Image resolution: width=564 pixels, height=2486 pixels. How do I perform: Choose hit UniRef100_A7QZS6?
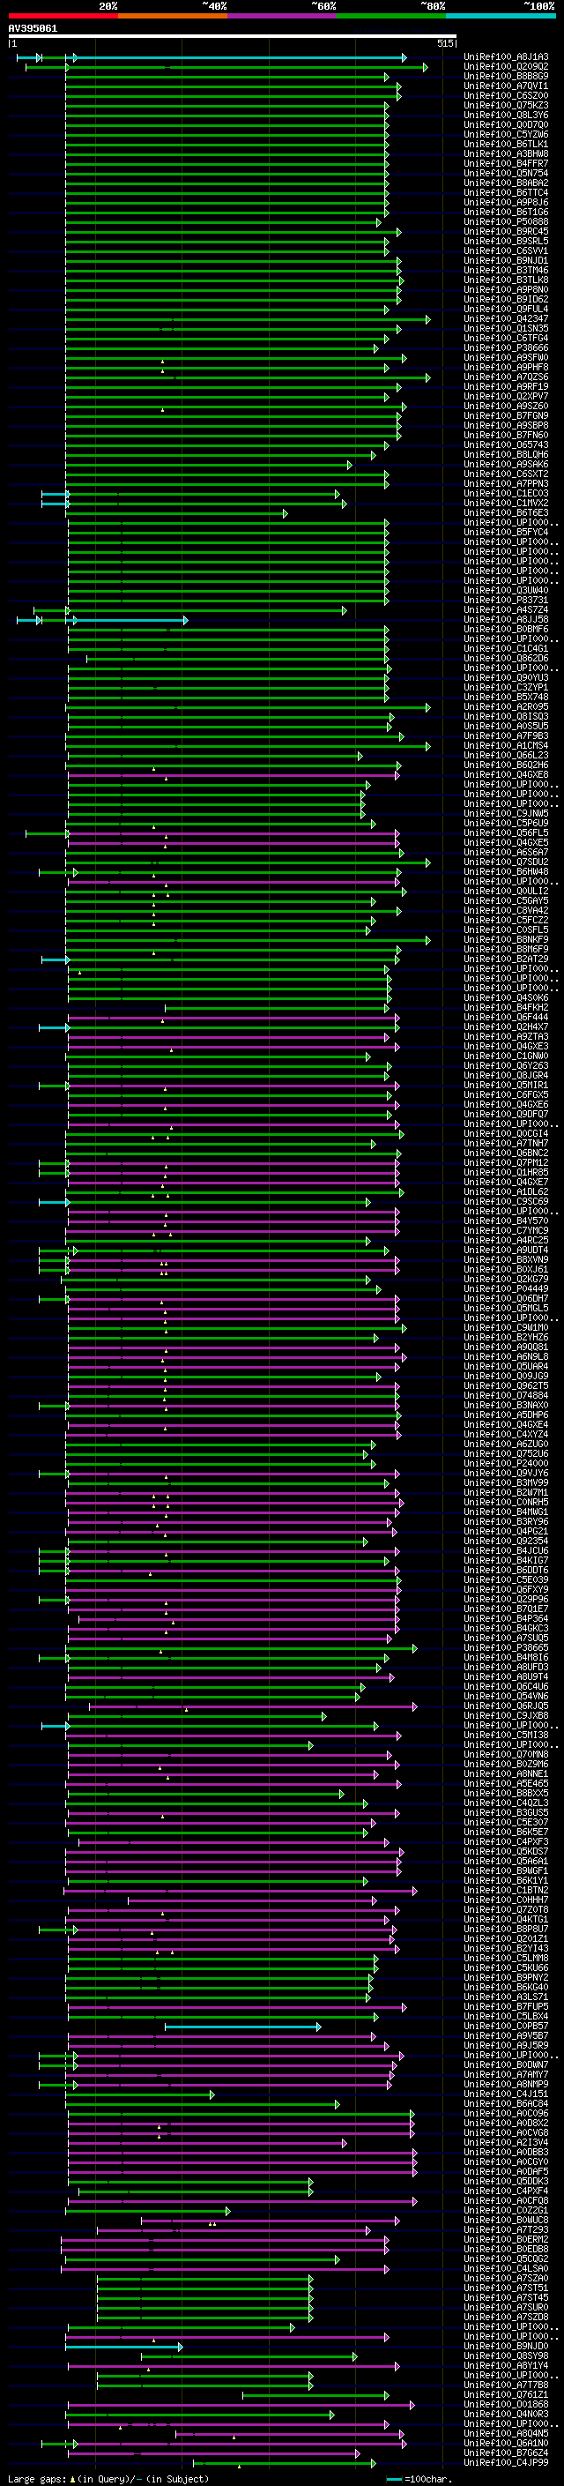tap(506, 377)
